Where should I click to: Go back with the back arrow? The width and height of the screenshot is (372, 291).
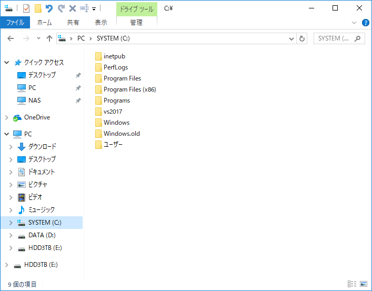[x=11, y=38]
